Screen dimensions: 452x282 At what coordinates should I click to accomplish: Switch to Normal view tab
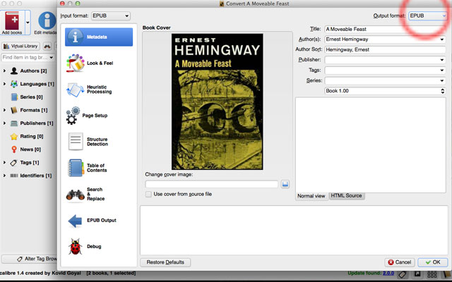click(311, 196)
